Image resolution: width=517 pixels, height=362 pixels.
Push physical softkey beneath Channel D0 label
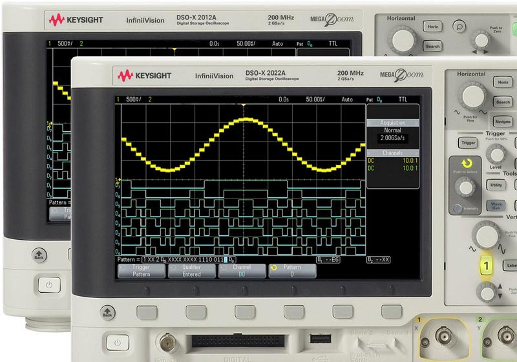pos(245,312)
